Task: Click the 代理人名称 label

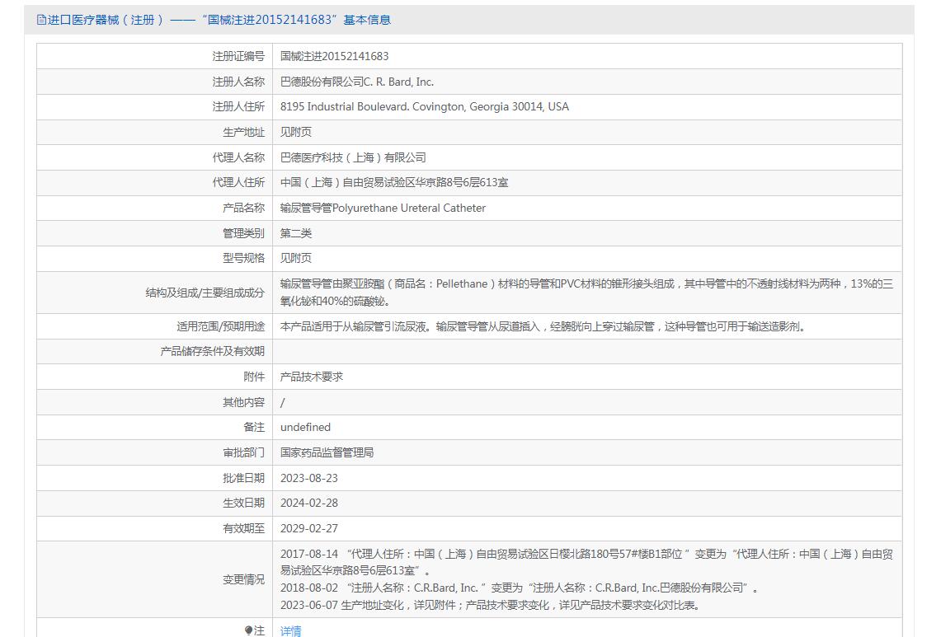Action: point(238,157)
